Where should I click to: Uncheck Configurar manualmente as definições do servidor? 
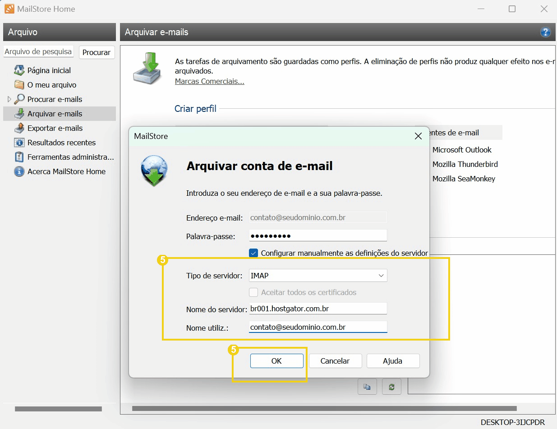[253, 253]
